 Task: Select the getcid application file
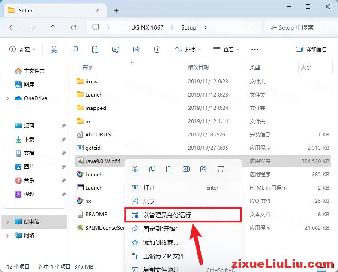(203, 148)
